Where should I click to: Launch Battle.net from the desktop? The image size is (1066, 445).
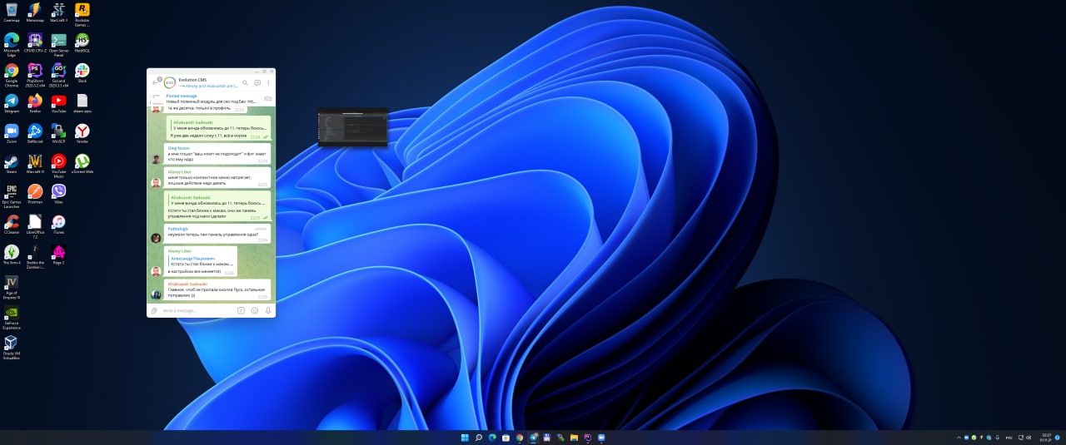tap(35, 134)
